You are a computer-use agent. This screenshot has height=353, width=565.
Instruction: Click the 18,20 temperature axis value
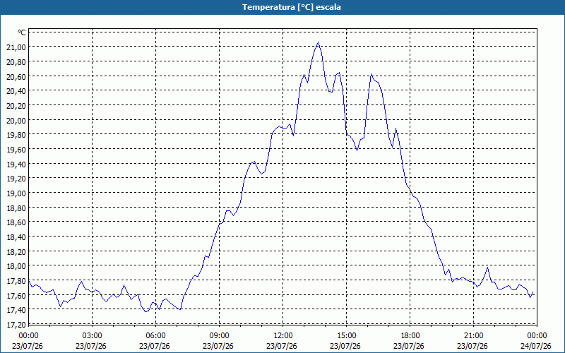click(16, 252)
